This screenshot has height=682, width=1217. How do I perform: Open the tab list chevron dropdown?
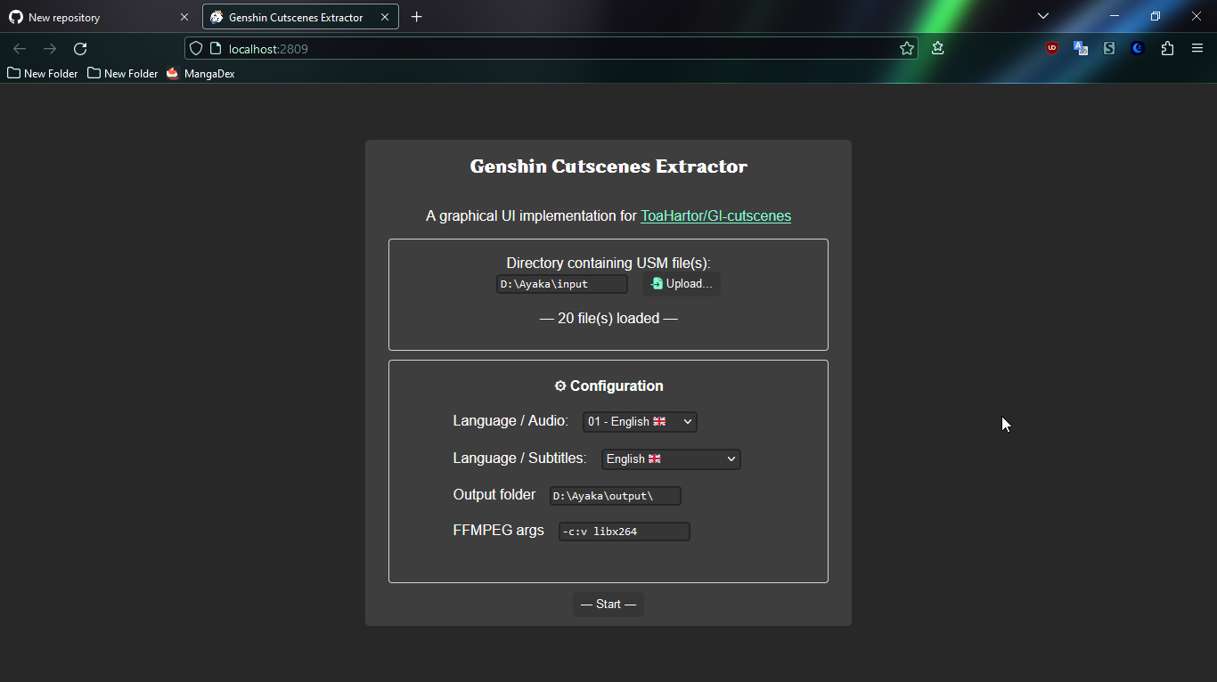tap(1042, 16)
